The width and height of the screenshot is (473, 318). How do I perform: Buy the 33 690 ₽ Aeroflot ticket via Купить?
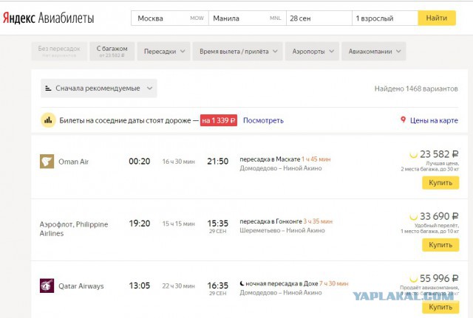[440, 245]
